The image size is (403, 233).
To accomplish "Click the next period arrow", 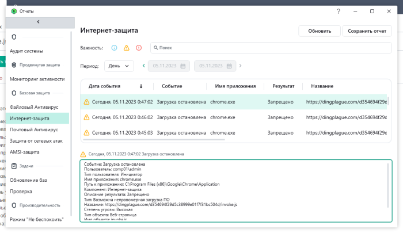I will click(241, 66).
